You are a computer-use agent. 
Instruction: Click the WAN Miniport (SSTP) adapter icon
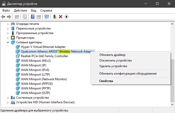tap(18, 93)
